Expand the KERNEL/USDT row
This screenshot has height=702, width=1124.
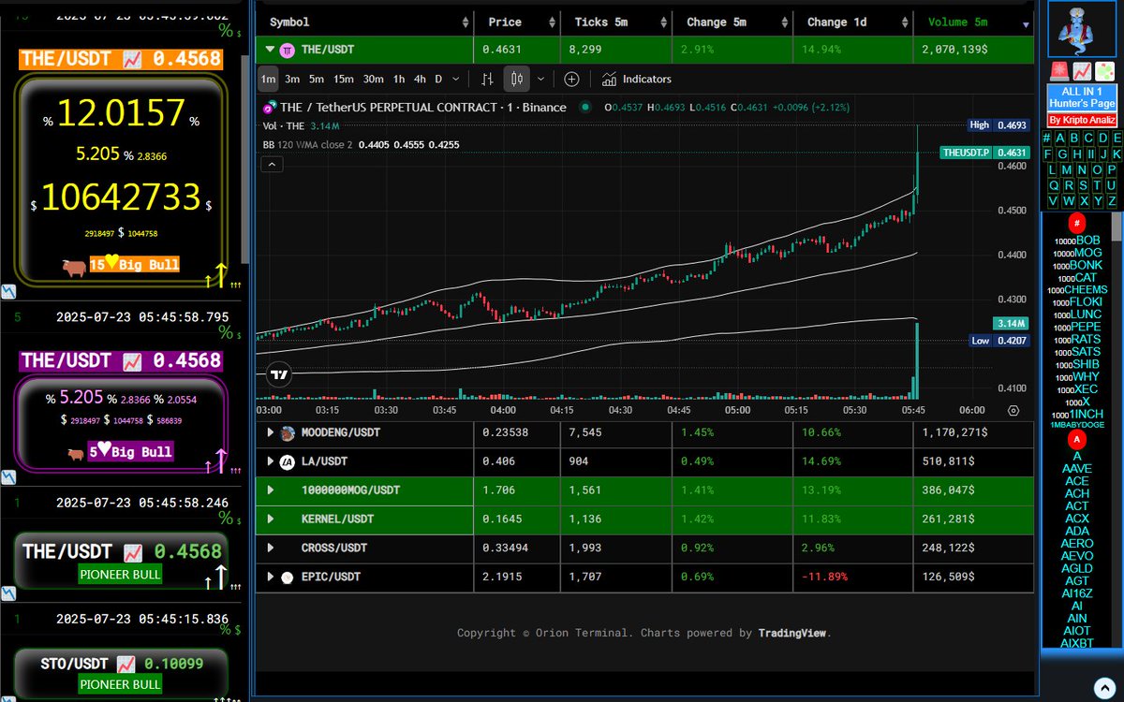point(271,519)
